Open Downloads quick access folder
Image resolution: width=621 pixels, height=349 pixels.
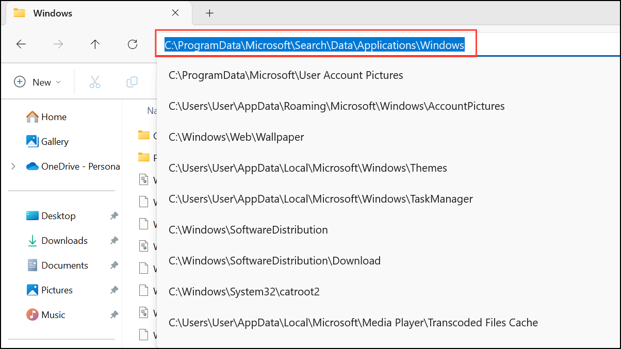[57, 241]
